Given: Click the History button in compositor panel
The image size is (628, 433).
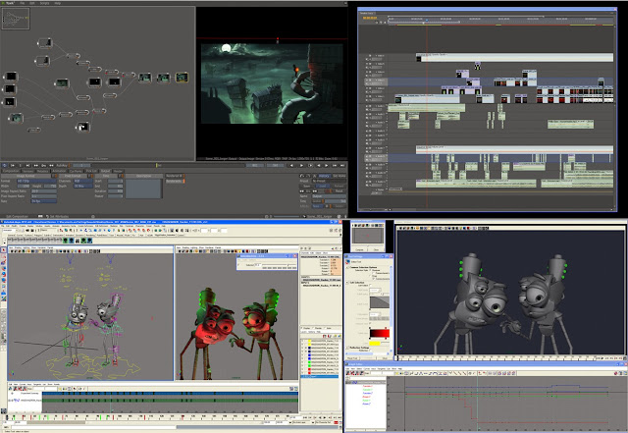Looking at the screenshot, I should click(324, 176).
